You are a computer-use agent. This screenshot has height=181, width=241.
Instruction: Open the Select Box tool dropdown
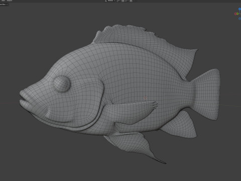pos(4,5)
